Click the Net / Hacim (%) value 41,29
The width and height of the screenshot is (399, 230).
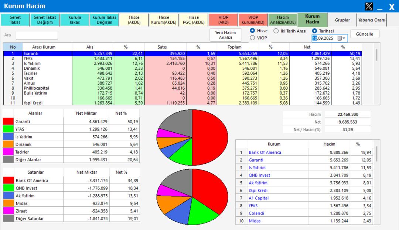tap(348, 130)
